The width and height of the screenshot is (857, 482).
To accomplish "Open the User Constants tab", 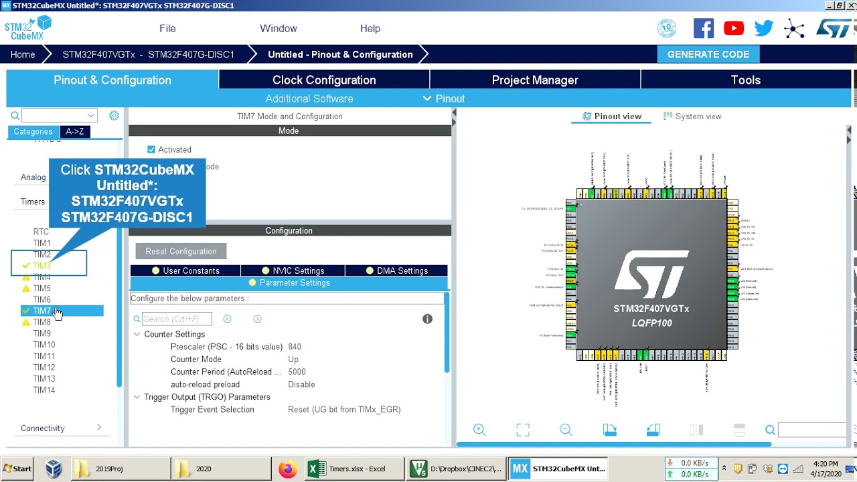I will pyautogui.click(x=185, y=270).
